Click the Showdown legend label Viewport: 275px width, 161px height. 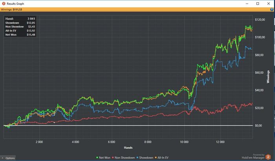point(146,158)
